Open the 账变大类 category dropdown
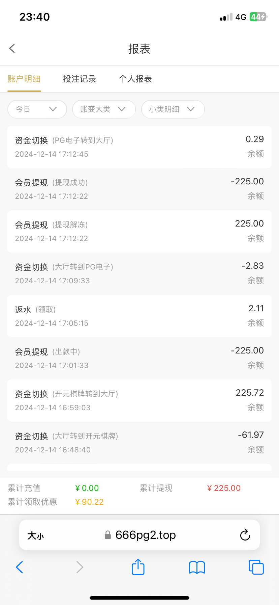The width and height of the screenshot is (279, 605). [x=104, y=109]
